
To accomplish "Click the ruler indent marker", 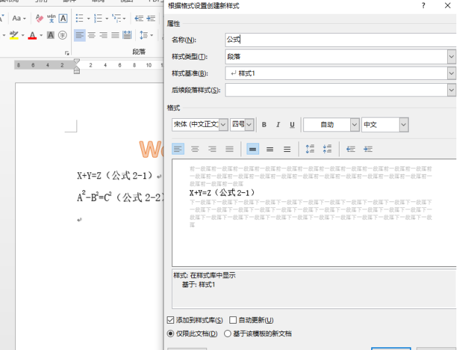I will click(76, 66).
